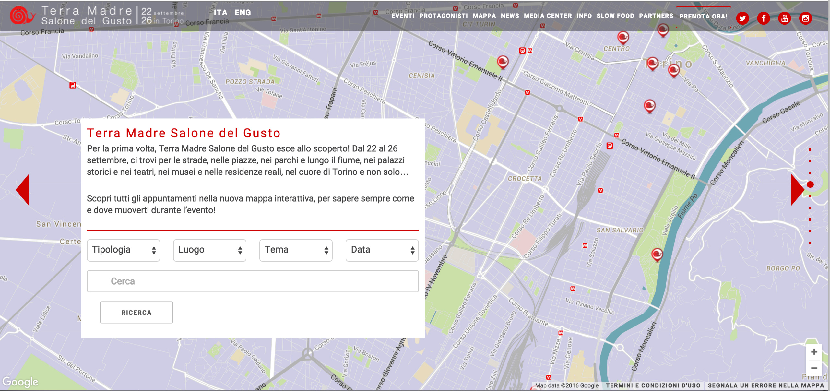Click SEGNALA UN ERRORE NELLA MAPPA link
This screenshot has width=830, height=391.
[766, 385]
